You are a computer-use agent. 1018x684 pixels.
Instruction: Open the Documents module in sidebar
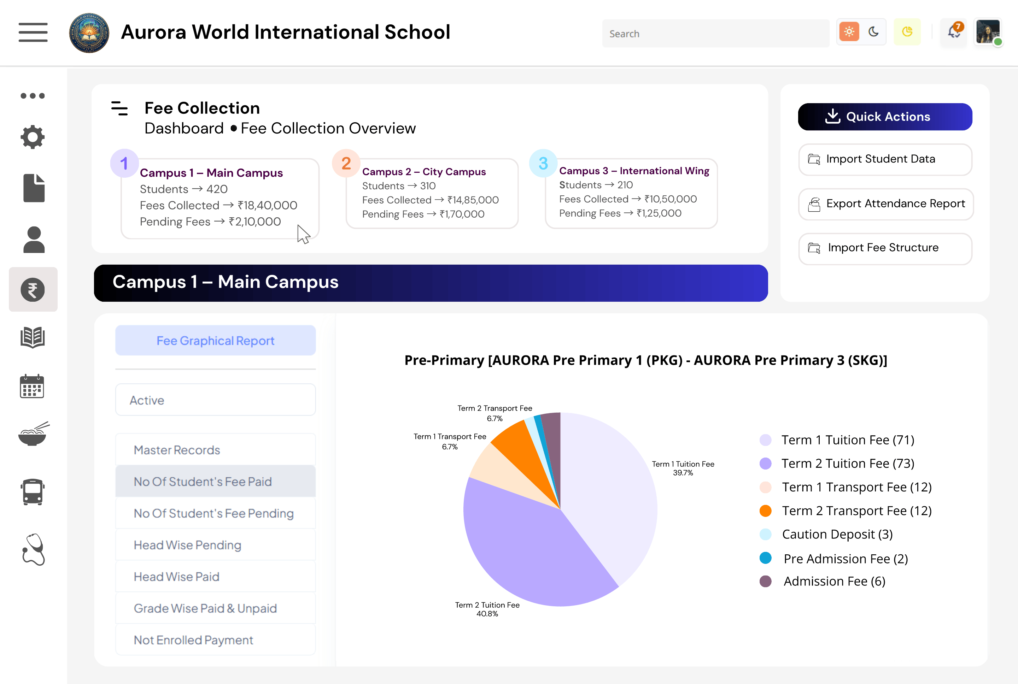click(x=33, y=188)
